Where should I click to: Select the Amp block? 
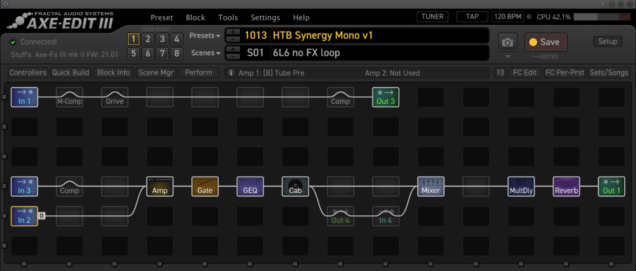(x=160, y=186)
